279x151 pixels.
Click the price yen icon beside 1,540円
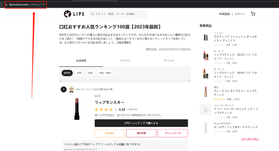coord(96,115)
